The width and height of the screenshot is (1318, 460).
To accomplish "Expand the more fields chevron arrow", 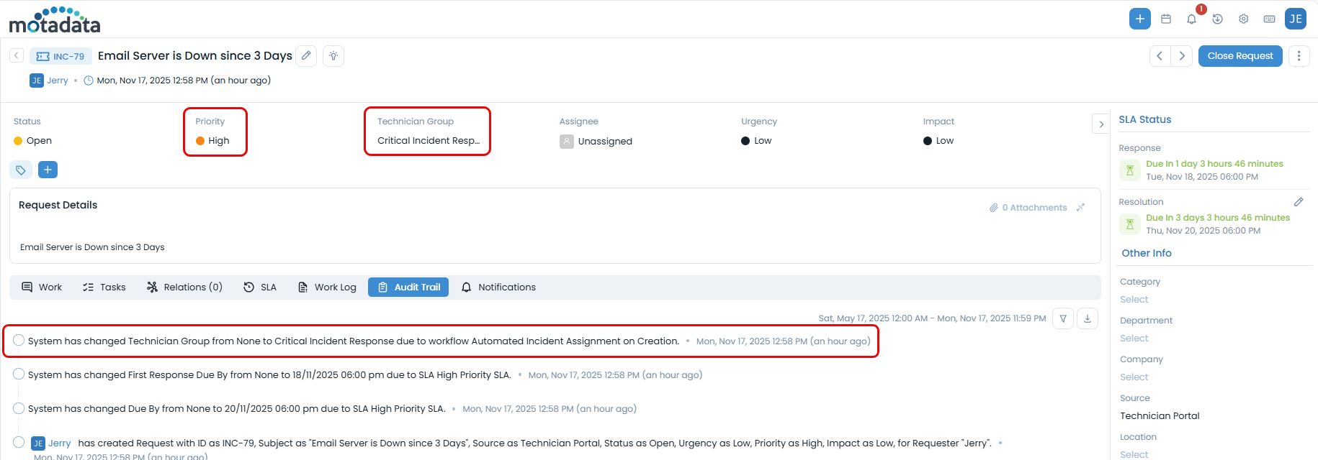I will click(x=1100, y=124).
